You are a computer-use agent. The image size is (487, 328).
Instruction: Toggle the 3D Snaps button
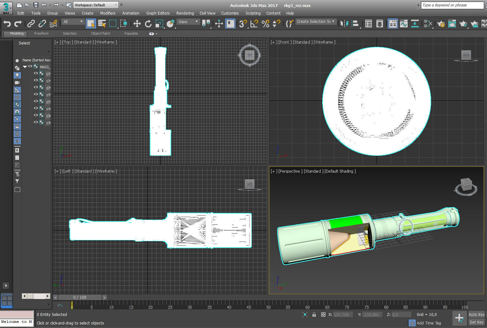click(x=243, y=24)
